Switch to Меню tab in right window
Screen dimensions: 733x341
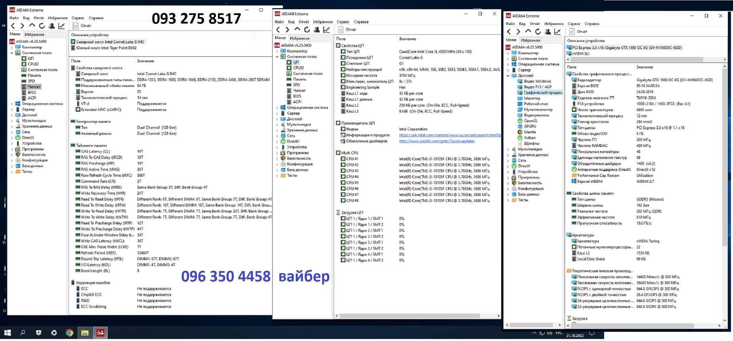(x=511, y=40)
